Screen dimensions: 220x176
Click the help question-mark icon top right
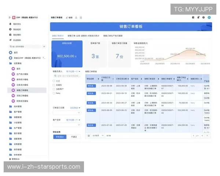click(x=203, y=17)
